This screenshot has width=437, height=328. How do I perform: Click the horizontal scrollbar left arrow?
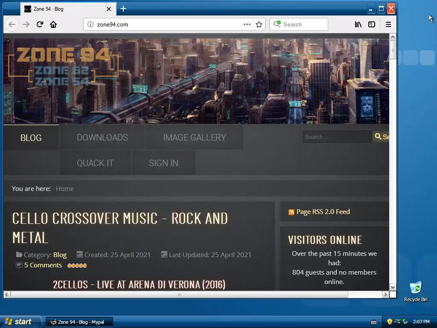[7, 294]
